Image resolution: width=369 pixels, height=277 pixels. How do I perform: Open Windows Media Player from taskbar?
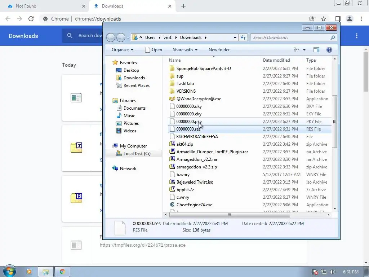(x=29, y=272)
